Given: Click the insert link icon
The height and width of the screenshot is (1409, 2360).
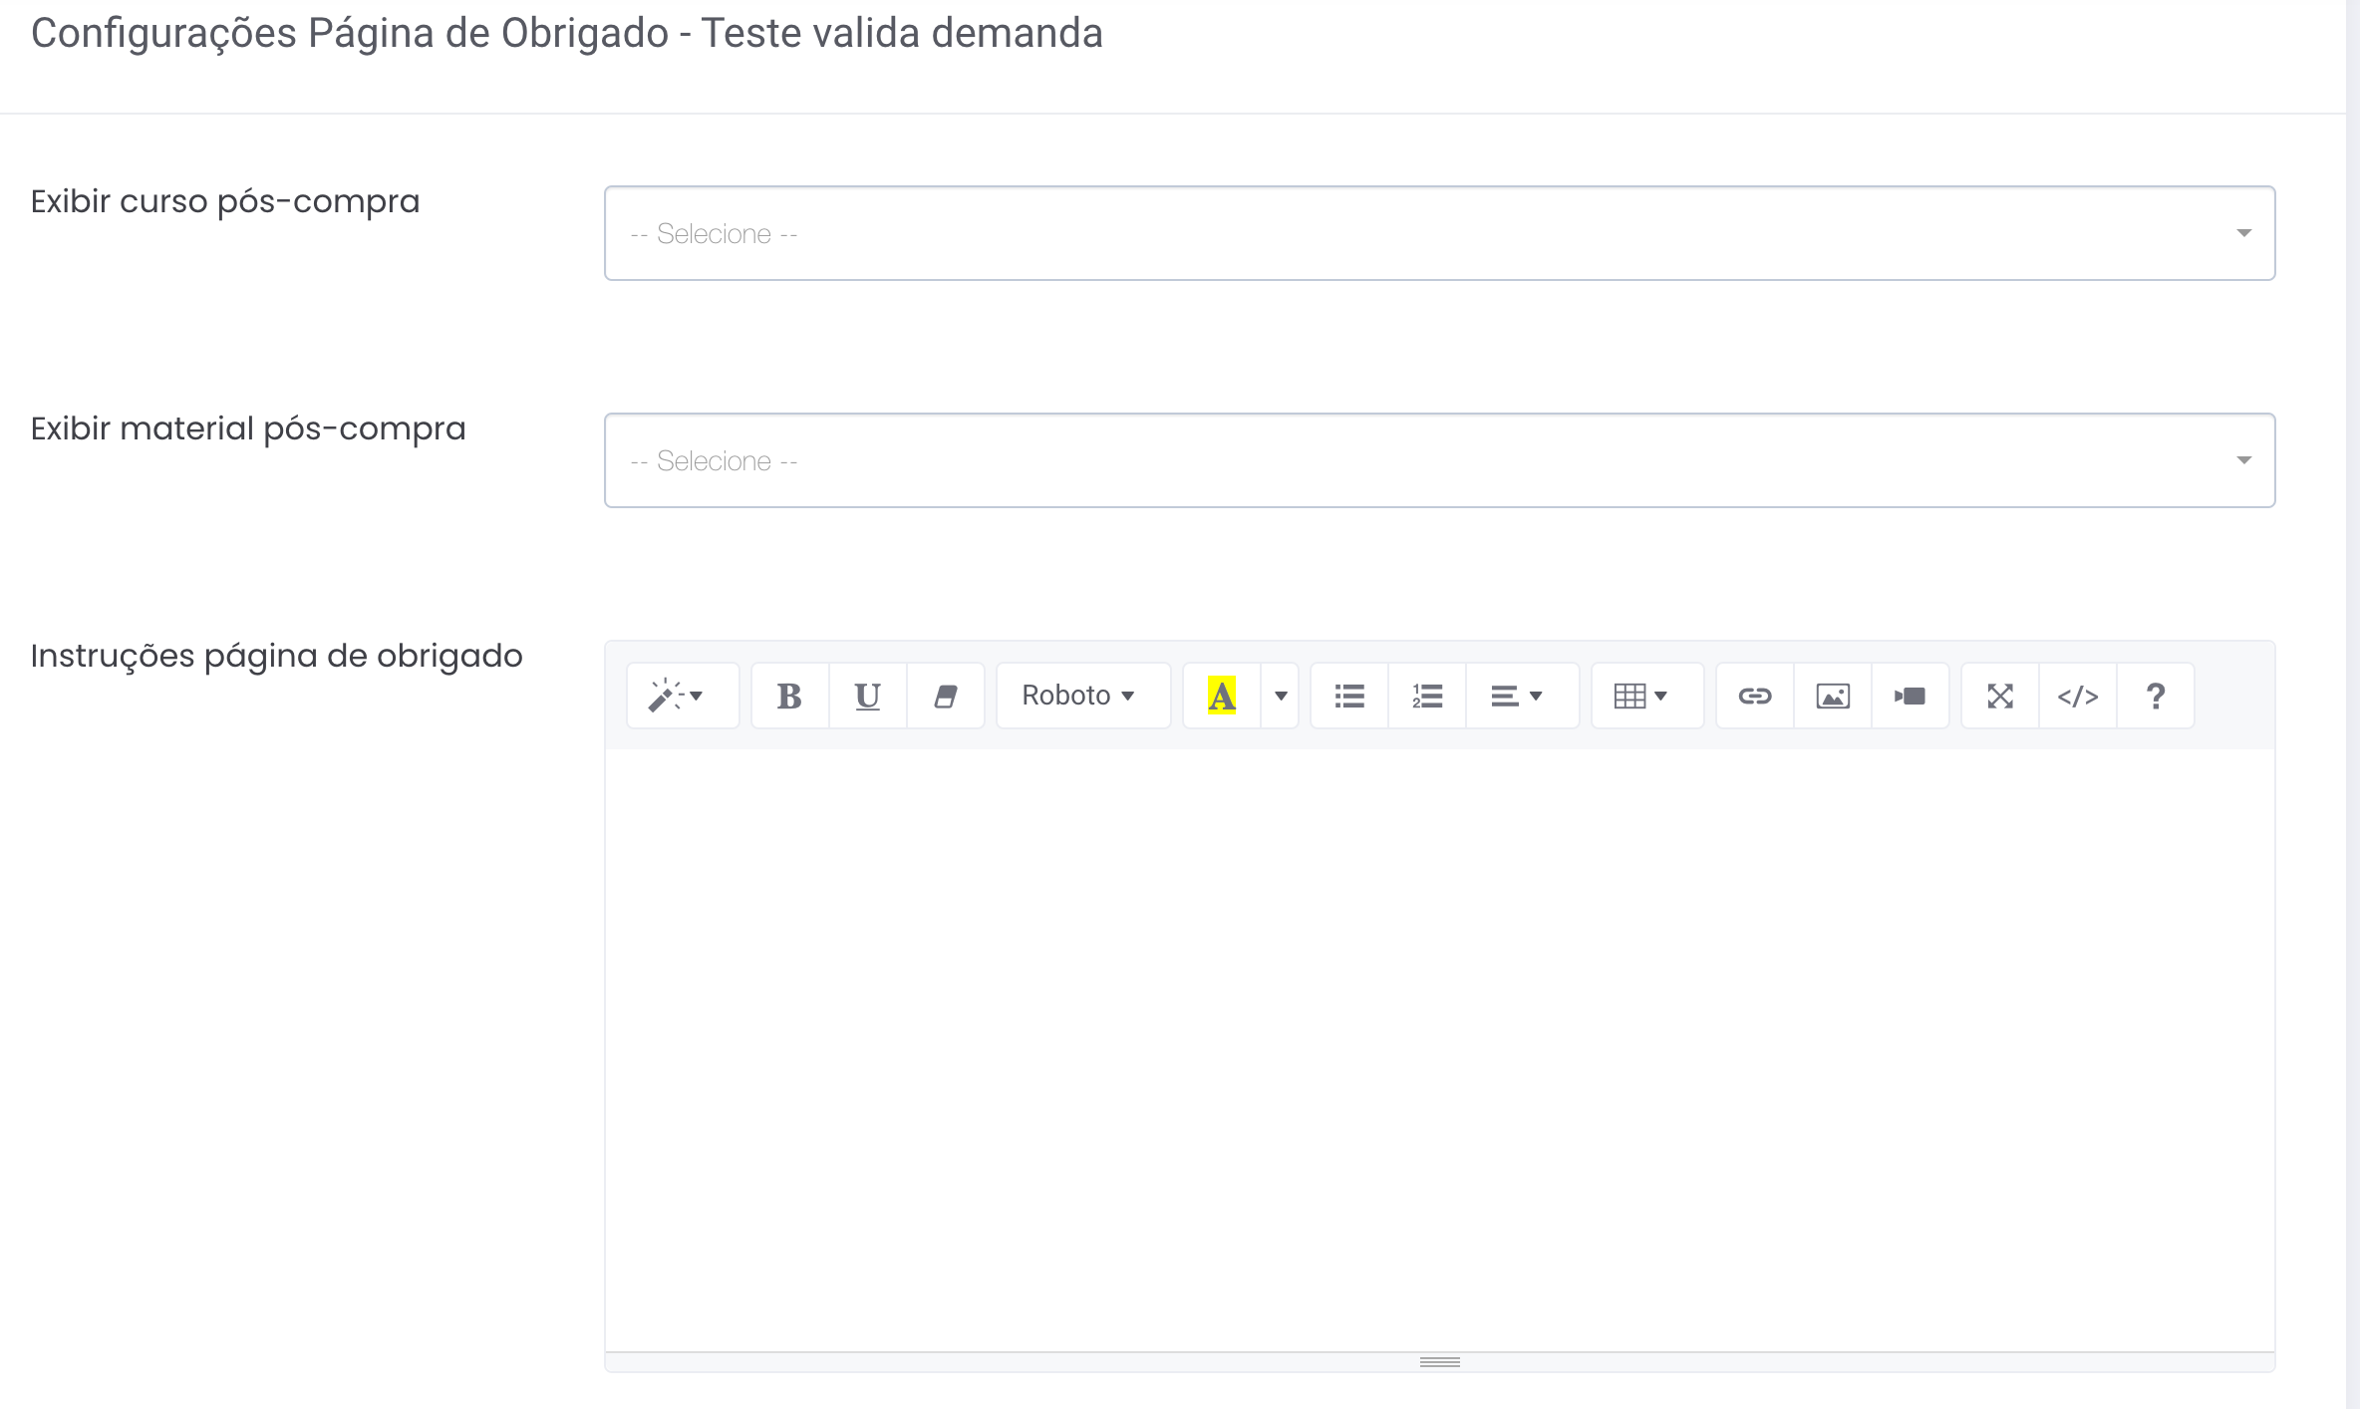Looking at the screenshot, I should [1754, 696].
